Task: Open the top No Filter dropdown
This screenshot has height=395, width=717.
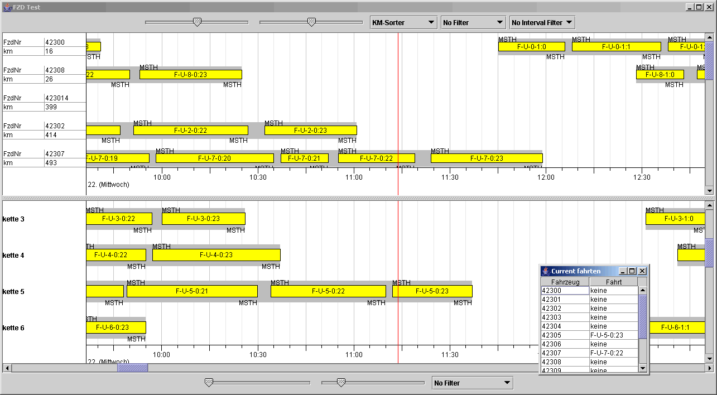Action: (473, 23)
